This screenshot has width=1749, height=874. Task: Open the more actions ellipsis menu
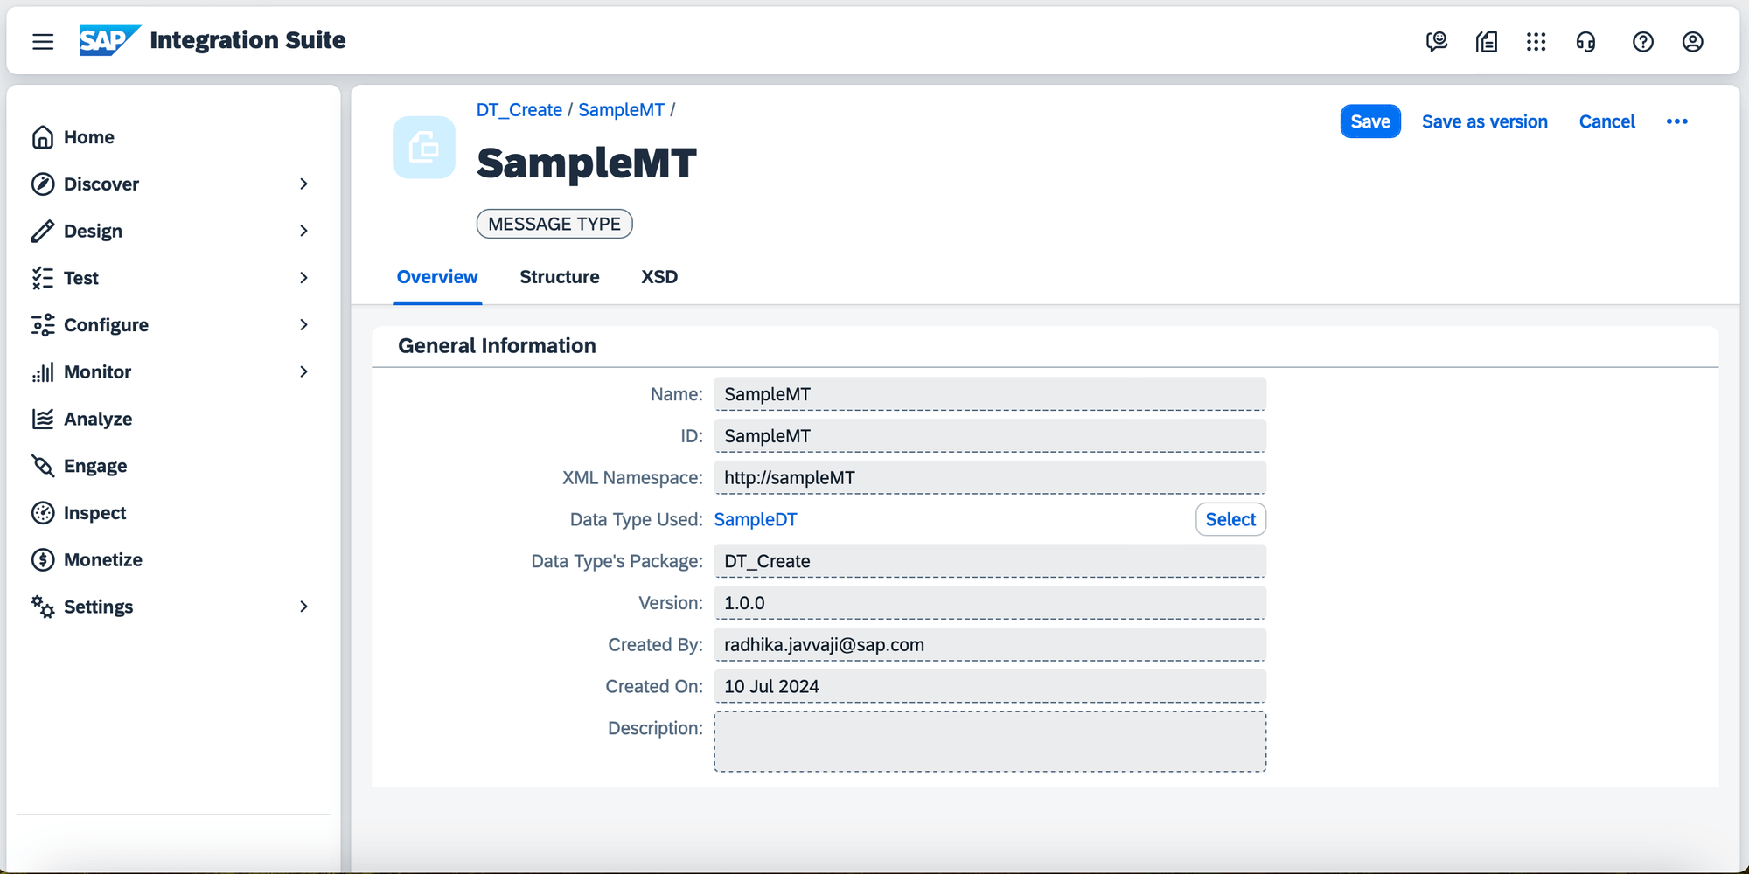click(1676, 121)
